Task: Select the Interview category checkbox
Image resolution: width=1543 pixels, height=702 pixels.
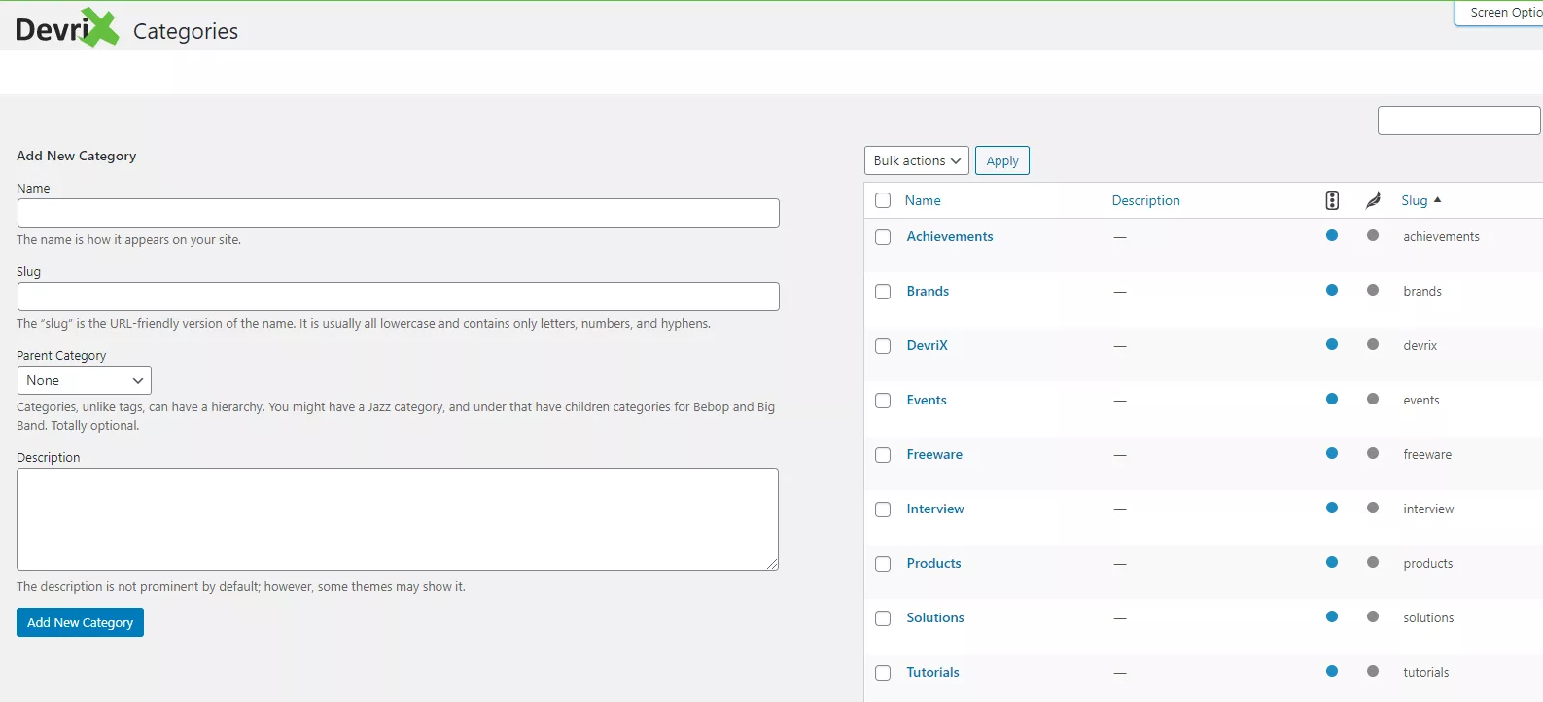Action: (883, 509)
